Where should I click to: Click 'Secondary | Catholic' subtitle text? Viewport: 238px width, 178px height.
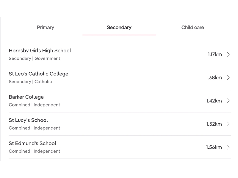click(30, 82)
